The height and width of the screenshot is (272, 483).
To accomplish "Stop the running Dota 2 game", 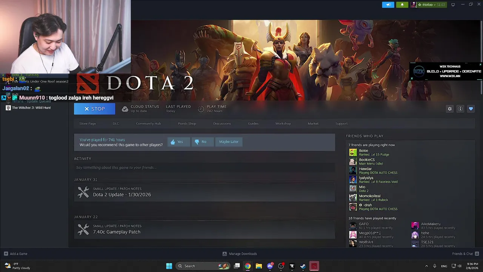I will click(x=94, y=109).
